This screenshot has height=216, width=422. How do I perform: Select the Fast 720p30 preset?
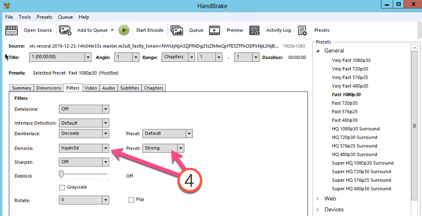tap(344, 103)
